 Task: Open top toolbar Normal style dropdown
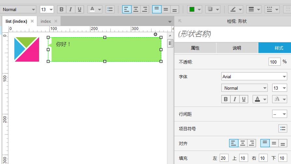(18, 9)
